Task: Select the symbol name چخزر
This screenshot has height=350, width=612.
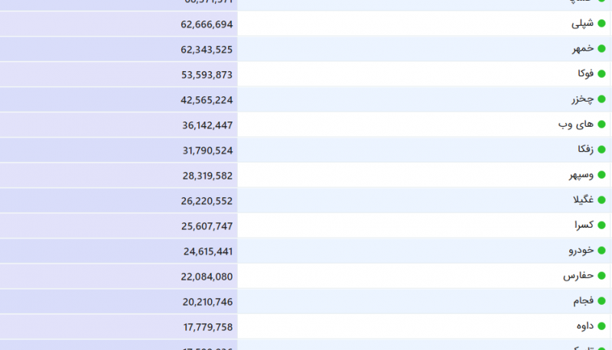Action: pos(583,99)
